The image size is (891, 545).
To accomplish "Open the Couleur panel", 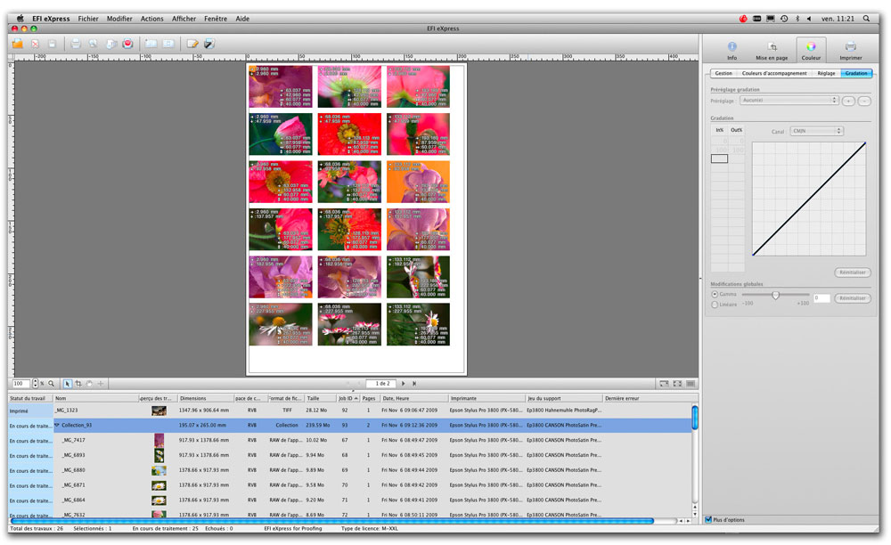I will (811, 50).
